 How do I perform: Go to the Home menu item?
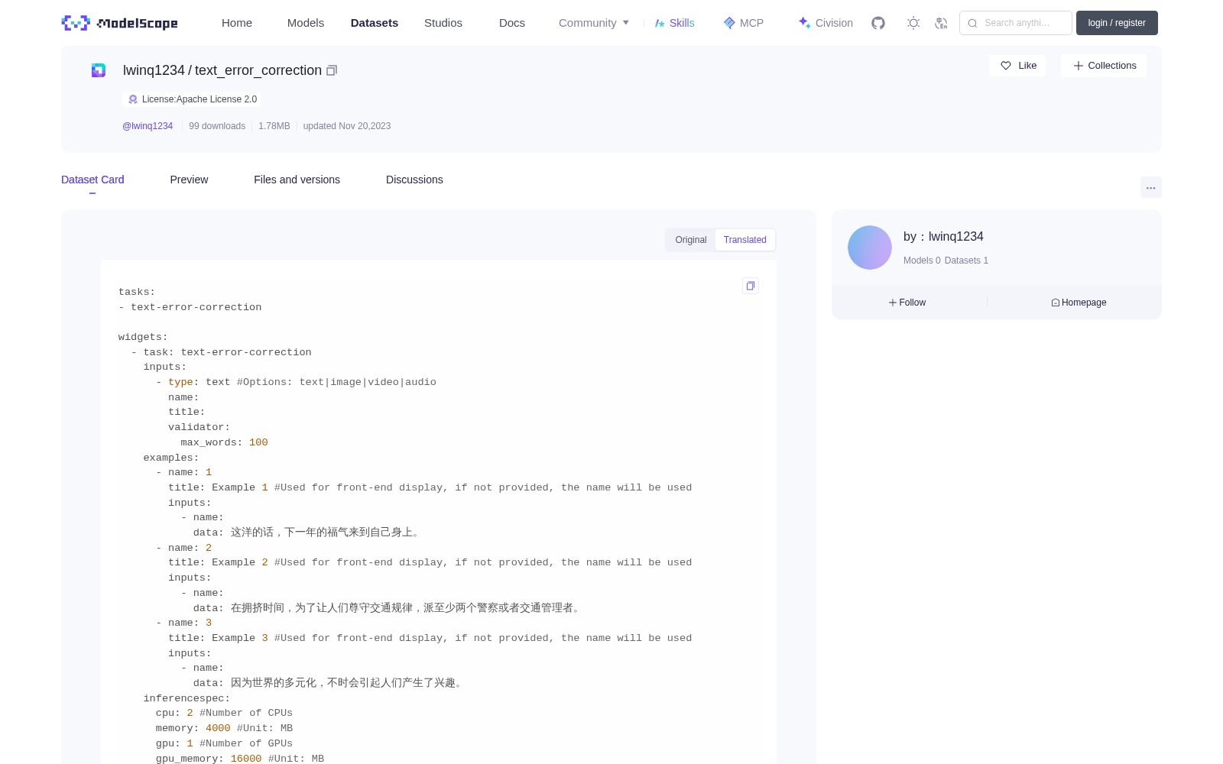tap(237, 23)
